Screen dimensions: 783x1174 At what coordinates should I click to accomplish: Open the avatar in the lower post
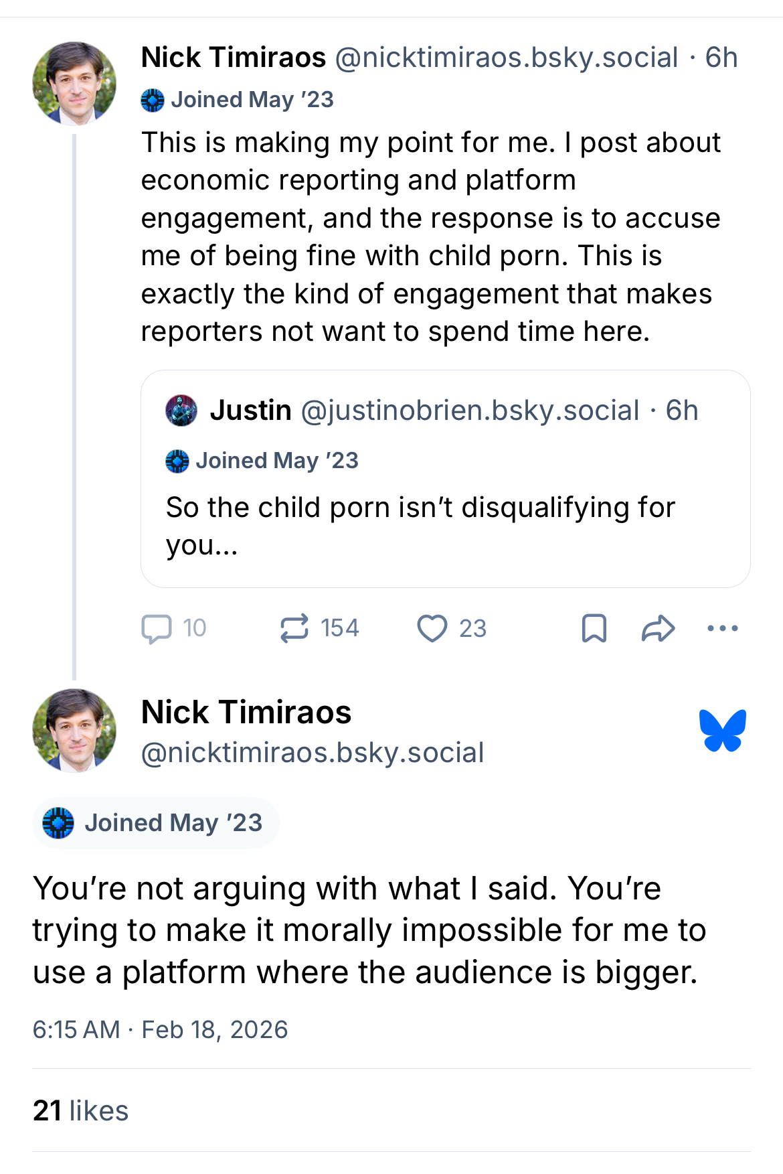point(74,730)
